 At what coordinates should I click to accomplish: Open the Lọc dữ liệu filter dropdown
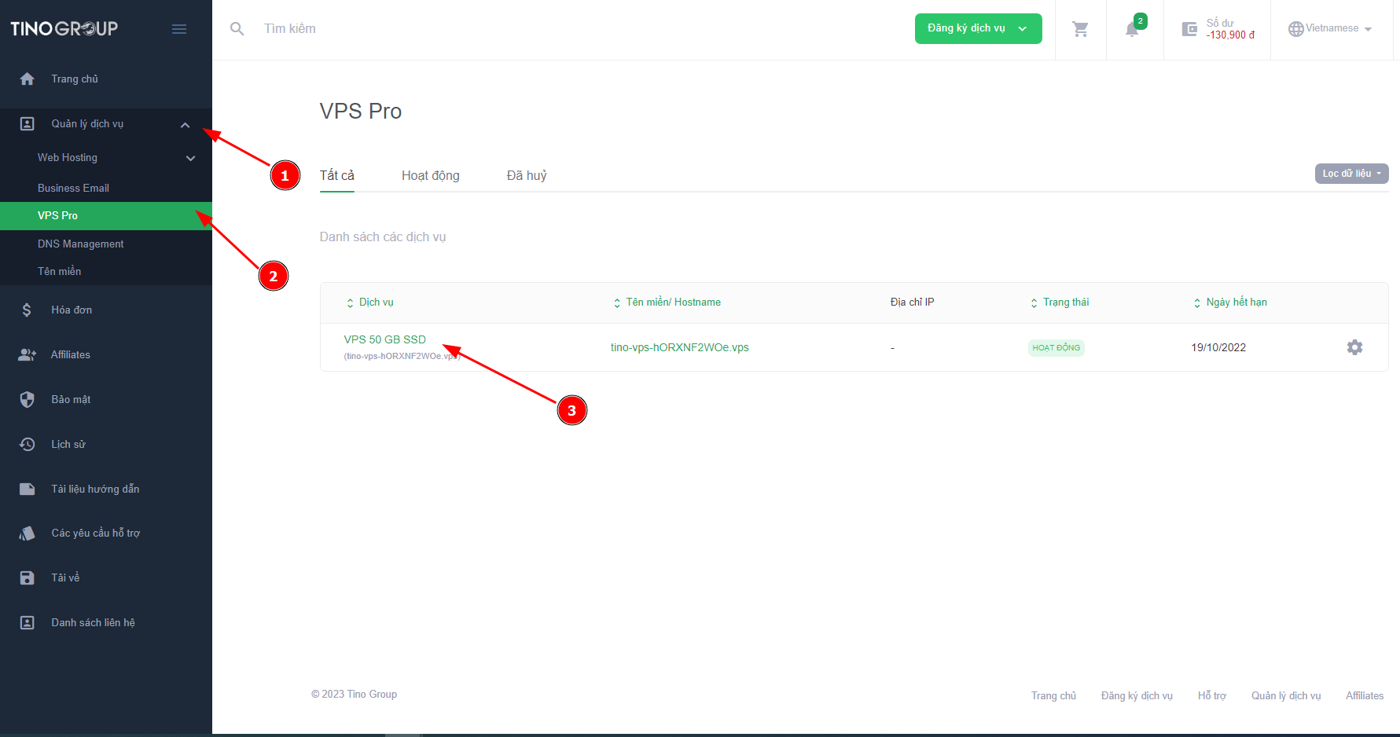tap(1350, 174)
